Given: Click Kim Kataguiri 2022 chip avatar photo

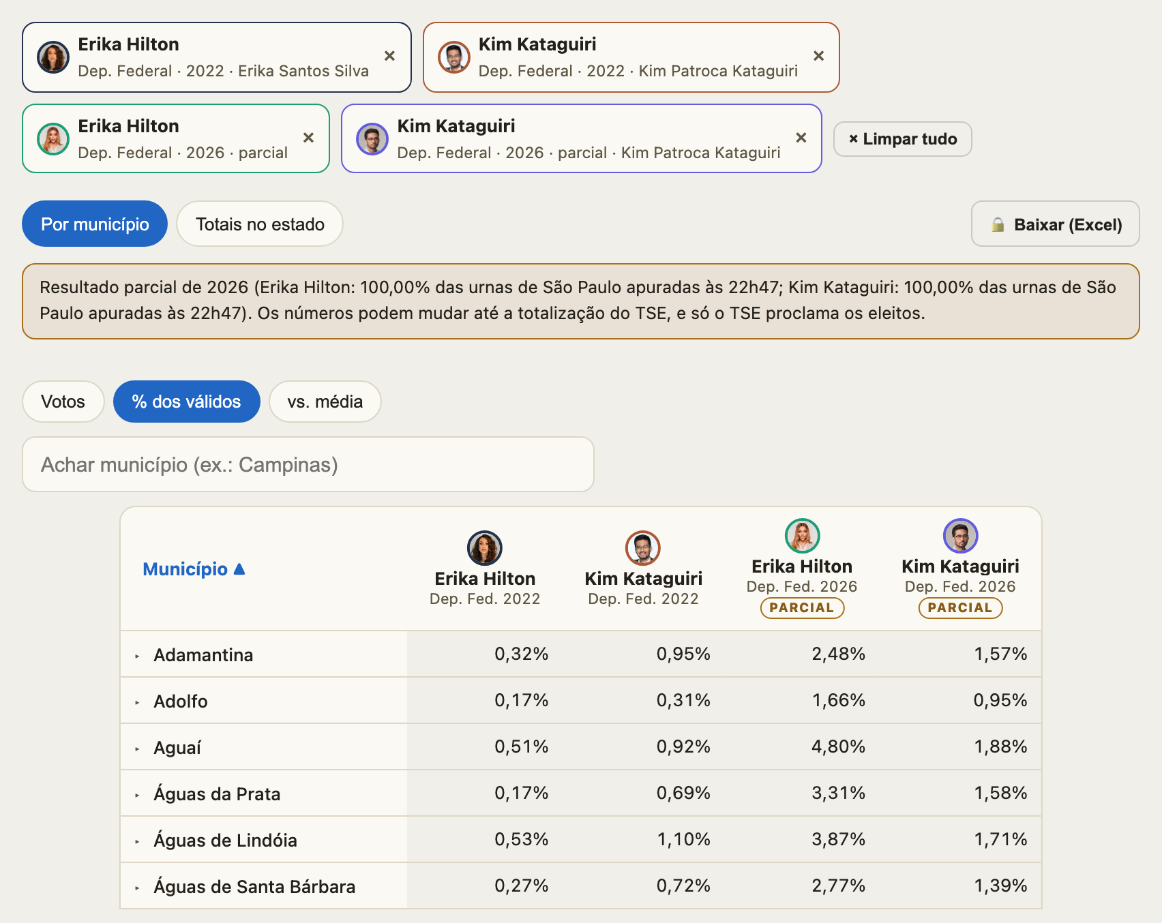Looking at the screenshot, I should (454, 57).
